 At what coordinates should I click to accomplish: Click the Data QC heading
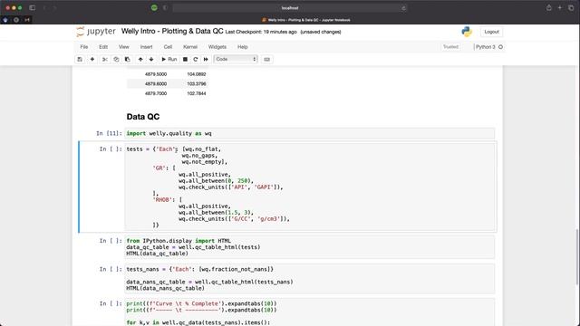pyautogui.click(x=143, y=117)
